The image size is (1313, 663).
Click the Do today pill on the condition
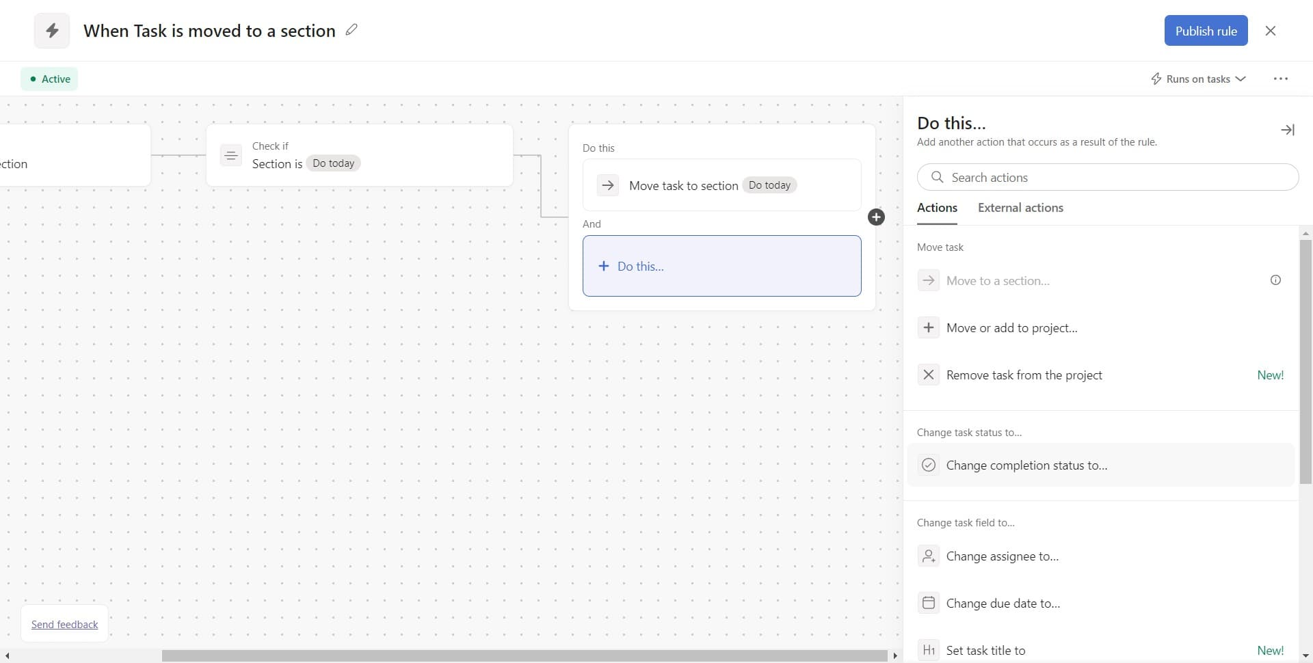[333, 163]
